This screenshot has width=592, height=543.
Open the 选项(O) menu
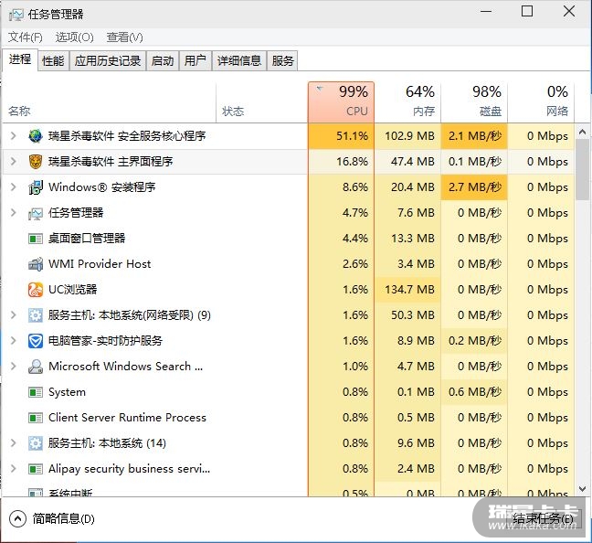pyautogui.click(x=74, y=37)
